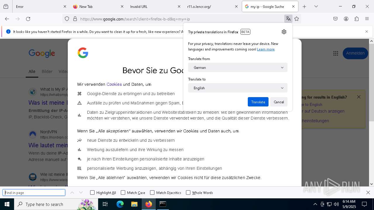374x210 pixels.
Task: Close the Error tab
Action: pyautogui.click(x=65, y=6)
